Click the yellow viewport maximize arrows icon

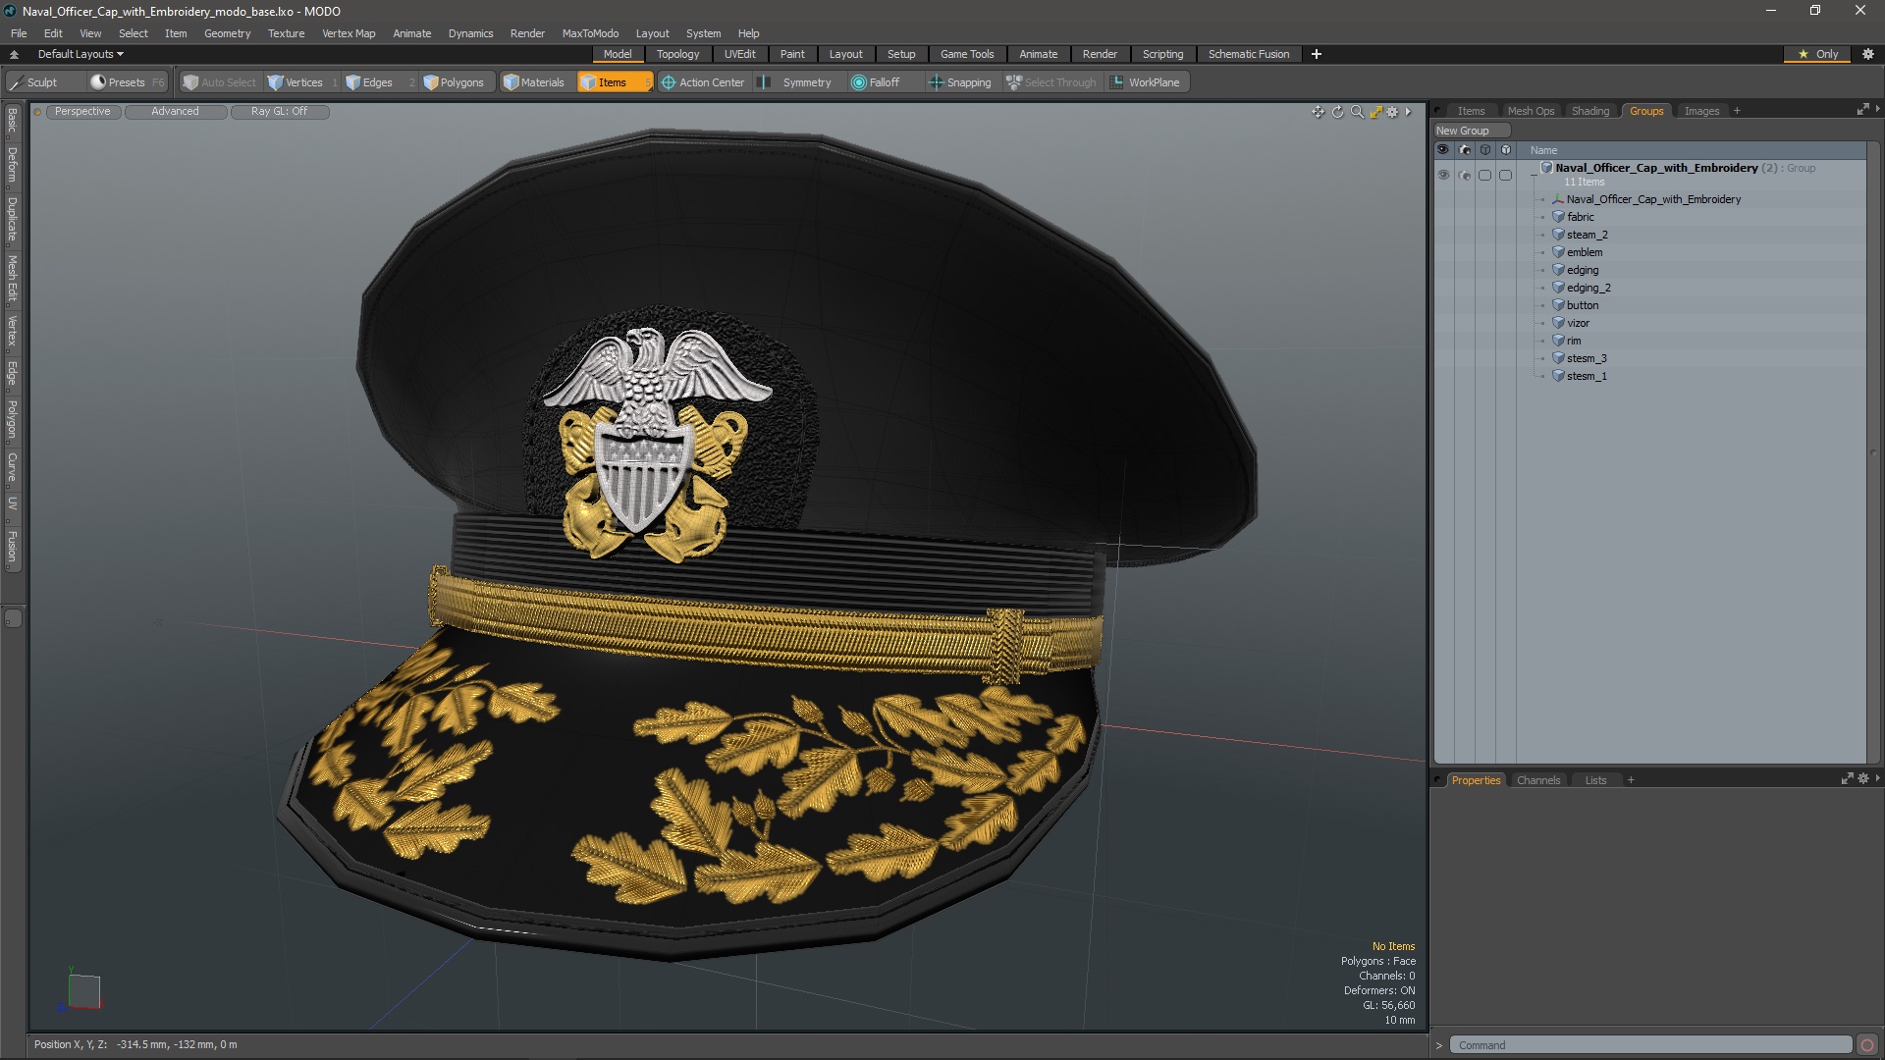tap(1375, 112)
